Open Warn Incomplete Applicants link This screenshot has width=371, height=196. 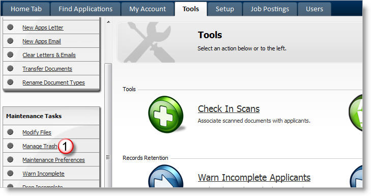(254, 178)
